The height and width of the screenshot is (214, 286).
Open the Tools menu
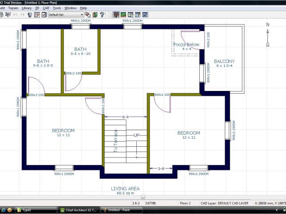coord(57,8)
